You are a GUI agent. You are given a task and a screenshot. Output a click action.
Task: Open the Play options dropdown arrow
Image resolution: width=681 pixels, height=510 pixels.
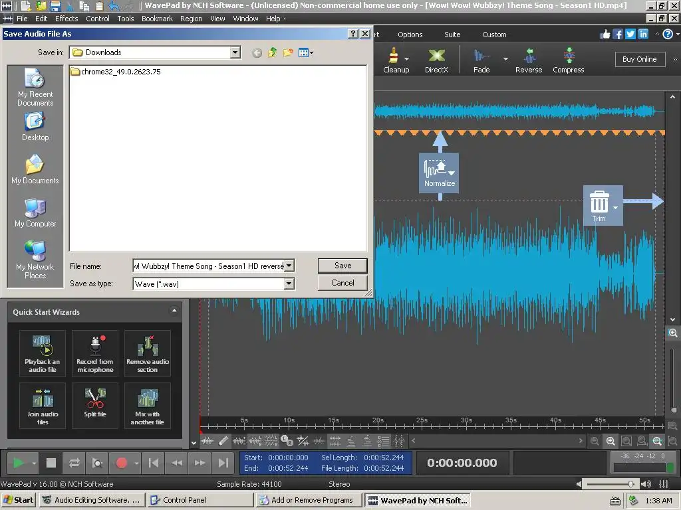click(x=34, y=463)
